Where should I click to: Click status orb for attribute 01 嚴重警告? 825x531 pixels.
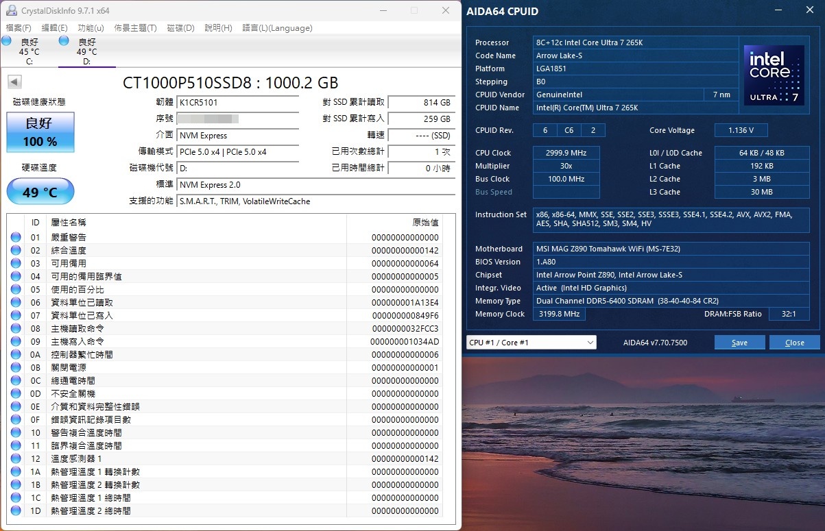point(16,237)
